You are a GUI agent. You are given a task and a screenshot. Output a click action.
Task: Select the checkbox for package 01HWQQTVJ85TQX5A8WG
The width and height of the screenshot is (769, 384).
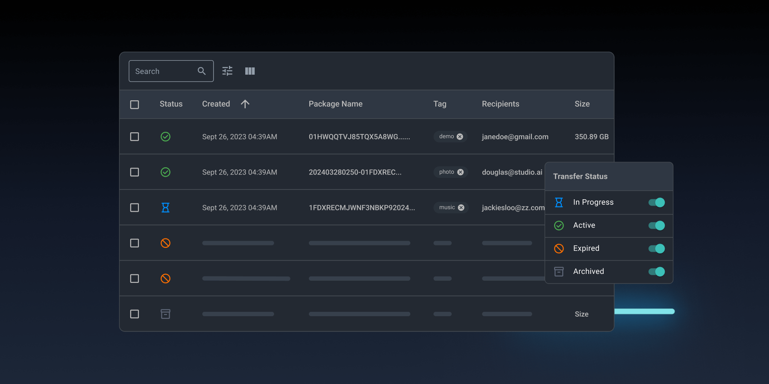pos(134,137)
